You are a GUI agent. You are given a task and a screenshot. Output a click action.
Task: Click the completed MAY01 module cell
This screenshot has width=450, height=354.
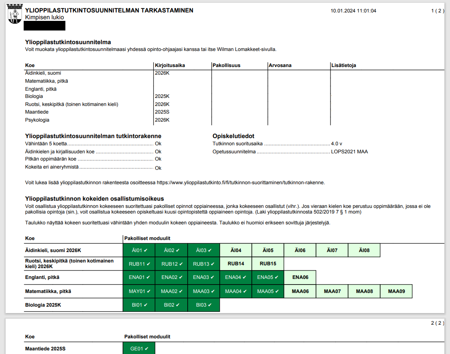point(139,291)
